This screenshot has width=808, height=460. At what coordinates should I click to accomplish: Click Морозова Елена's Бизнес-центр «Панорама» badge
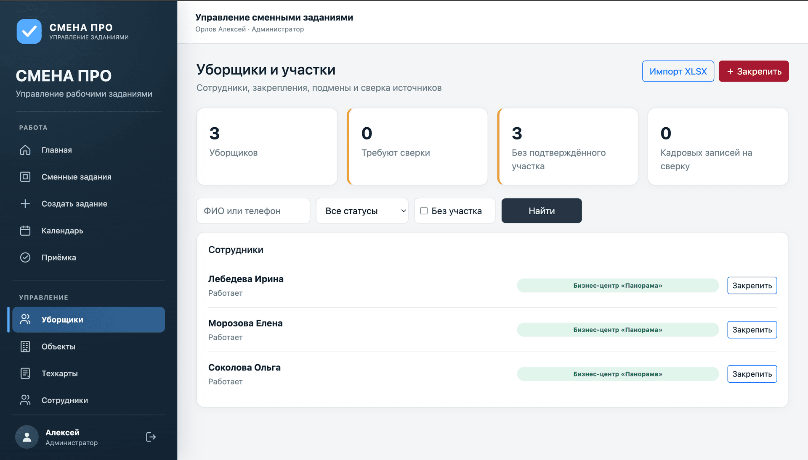[x=618, y=330]
